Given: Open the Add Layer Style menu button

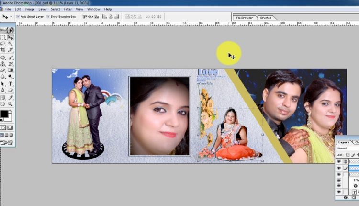Looking at the screenshot, I should point(346,197).
